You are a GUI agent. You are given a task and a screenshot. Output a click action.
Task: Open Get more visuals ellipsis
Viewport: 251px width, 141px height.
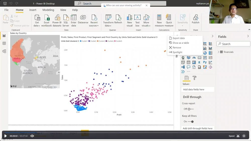(189, 72)
